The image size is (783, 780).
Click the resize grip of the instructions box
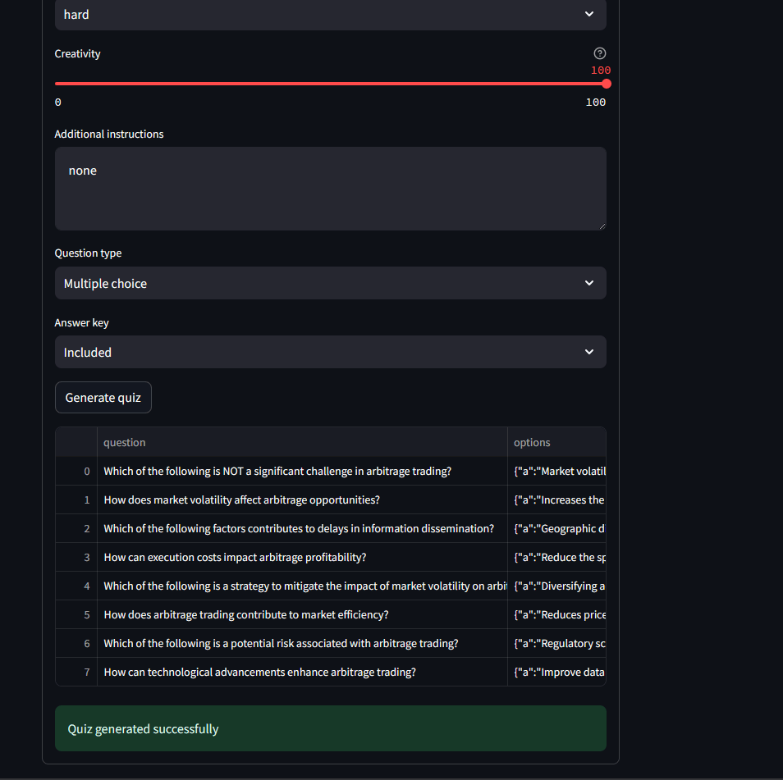[602, 226]
